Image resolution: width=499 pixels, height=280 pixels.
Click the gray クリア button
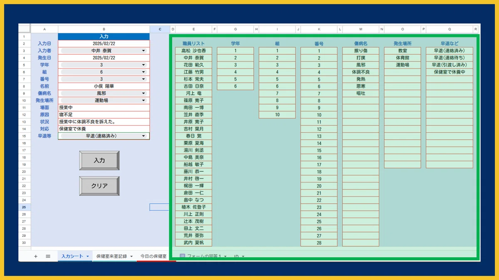click(99, 186)
